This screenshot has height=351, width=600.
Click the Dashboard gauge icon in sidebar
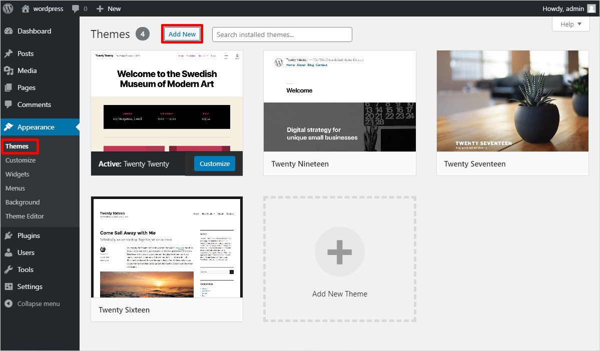(9, 31)
